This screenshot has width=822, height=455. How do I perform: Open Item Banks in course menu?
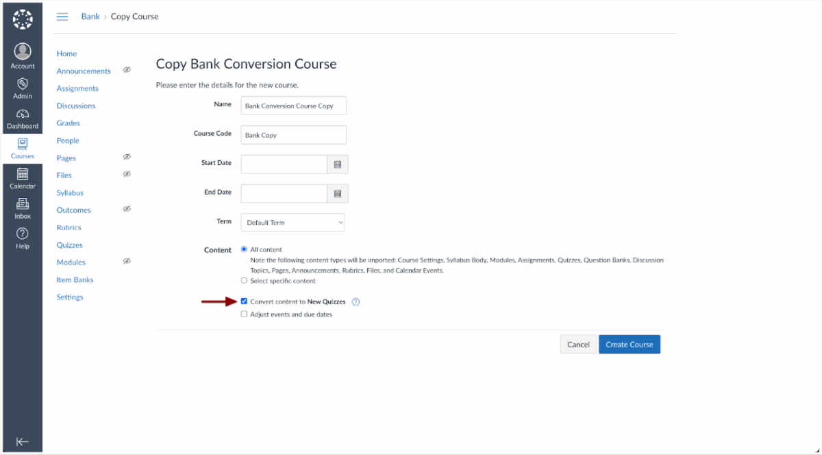coord(75,280)
